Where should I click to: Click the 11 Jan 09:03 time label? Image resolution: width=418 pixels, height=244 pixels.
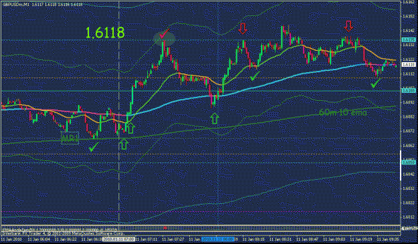pyautogui.click(x=334, y=239)
